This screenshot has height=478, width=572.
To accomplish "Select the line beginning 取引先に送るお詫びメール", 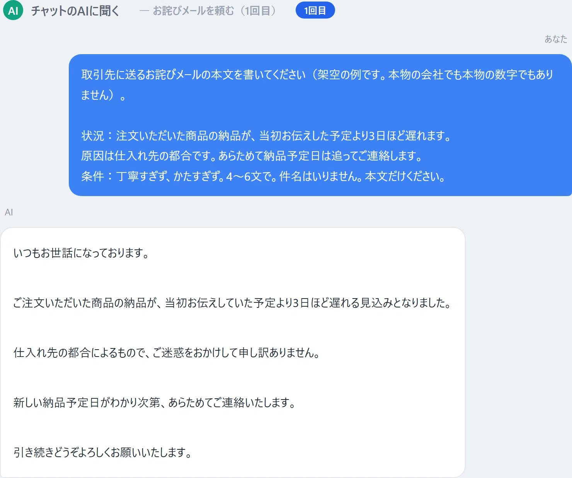I will click(317, 74).
